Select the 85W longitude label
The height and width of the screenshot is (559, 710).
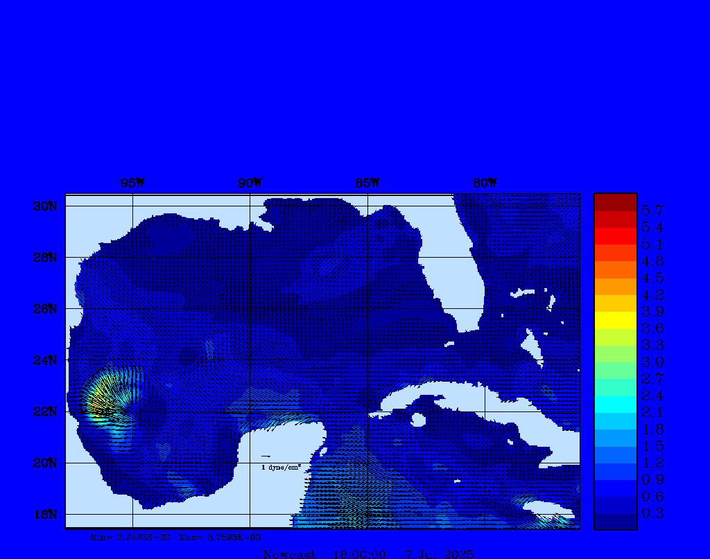tap(367, 184)
